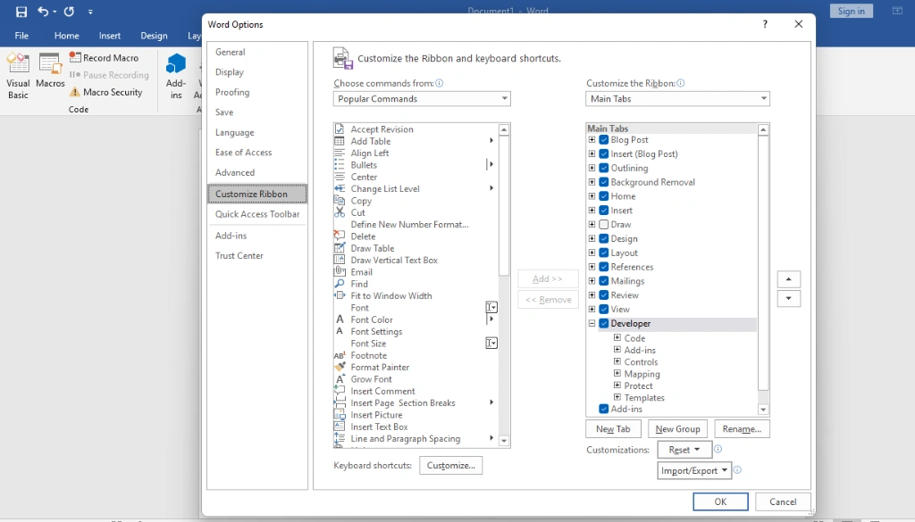Expand the Code group node
This screenshot has width=915, height=522.
click(617, 338)
